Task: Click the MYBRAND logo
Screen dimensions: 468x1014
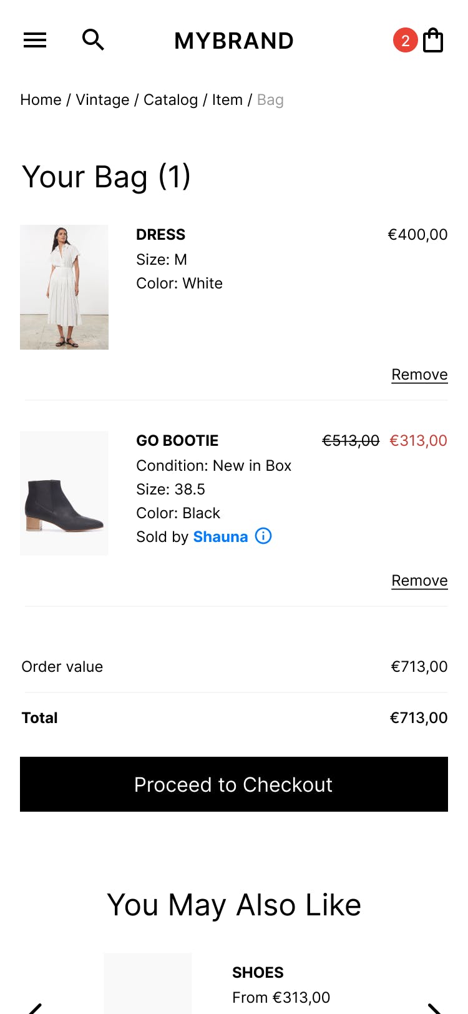Action: (234, 41)
